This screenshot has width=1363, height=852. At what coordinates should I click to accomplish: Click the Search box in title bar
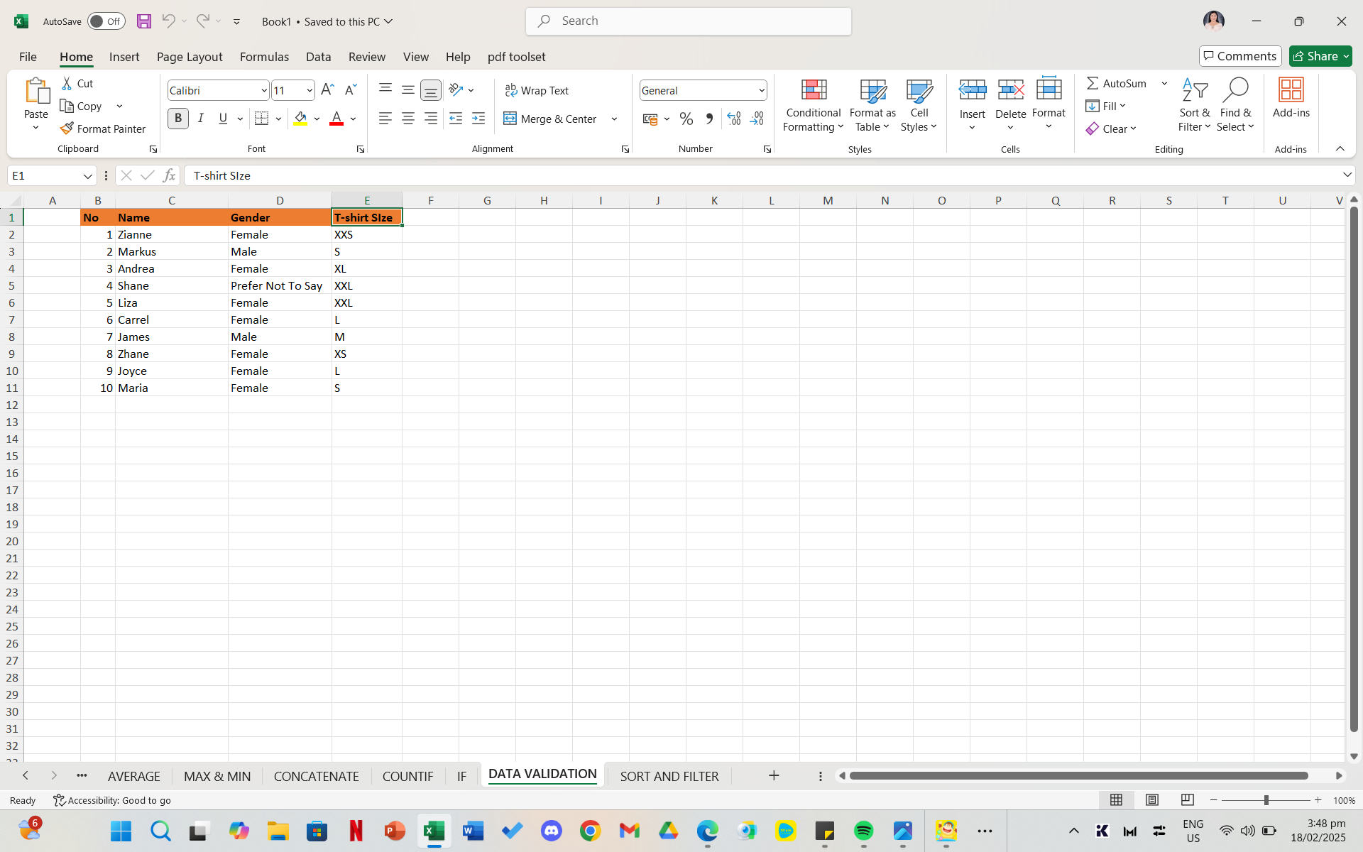click(688, 21)
